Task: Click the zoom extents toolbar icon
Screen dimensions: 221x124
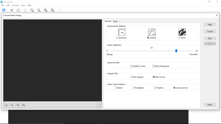Action: [x=52, y=10]
